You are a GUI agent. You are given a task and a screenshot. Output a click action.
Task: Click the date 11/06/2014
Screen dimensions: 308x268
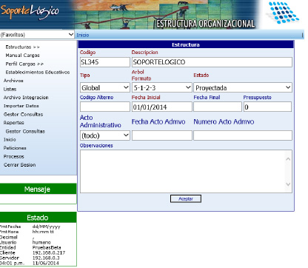pyautogui.click(x=46, y=263)
